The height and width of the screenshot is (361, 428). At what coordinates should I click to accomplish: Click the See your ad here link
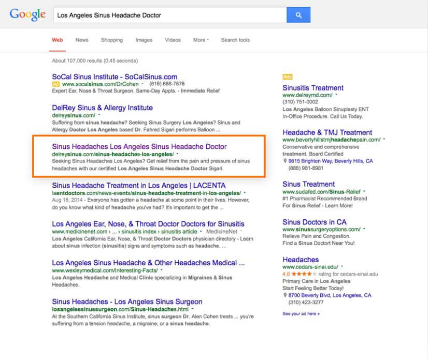pos(301,313)
